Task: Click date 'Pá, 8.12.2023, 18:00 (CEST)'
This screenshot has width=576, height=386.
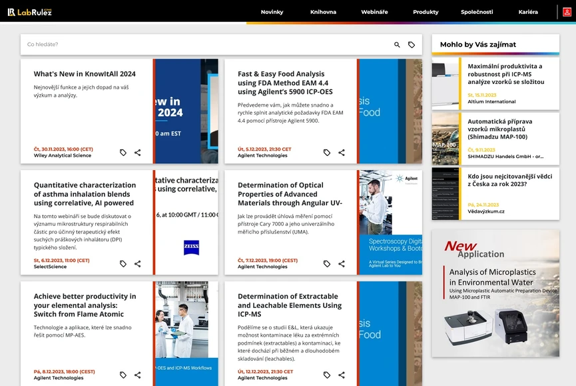Action: point(65,371)
